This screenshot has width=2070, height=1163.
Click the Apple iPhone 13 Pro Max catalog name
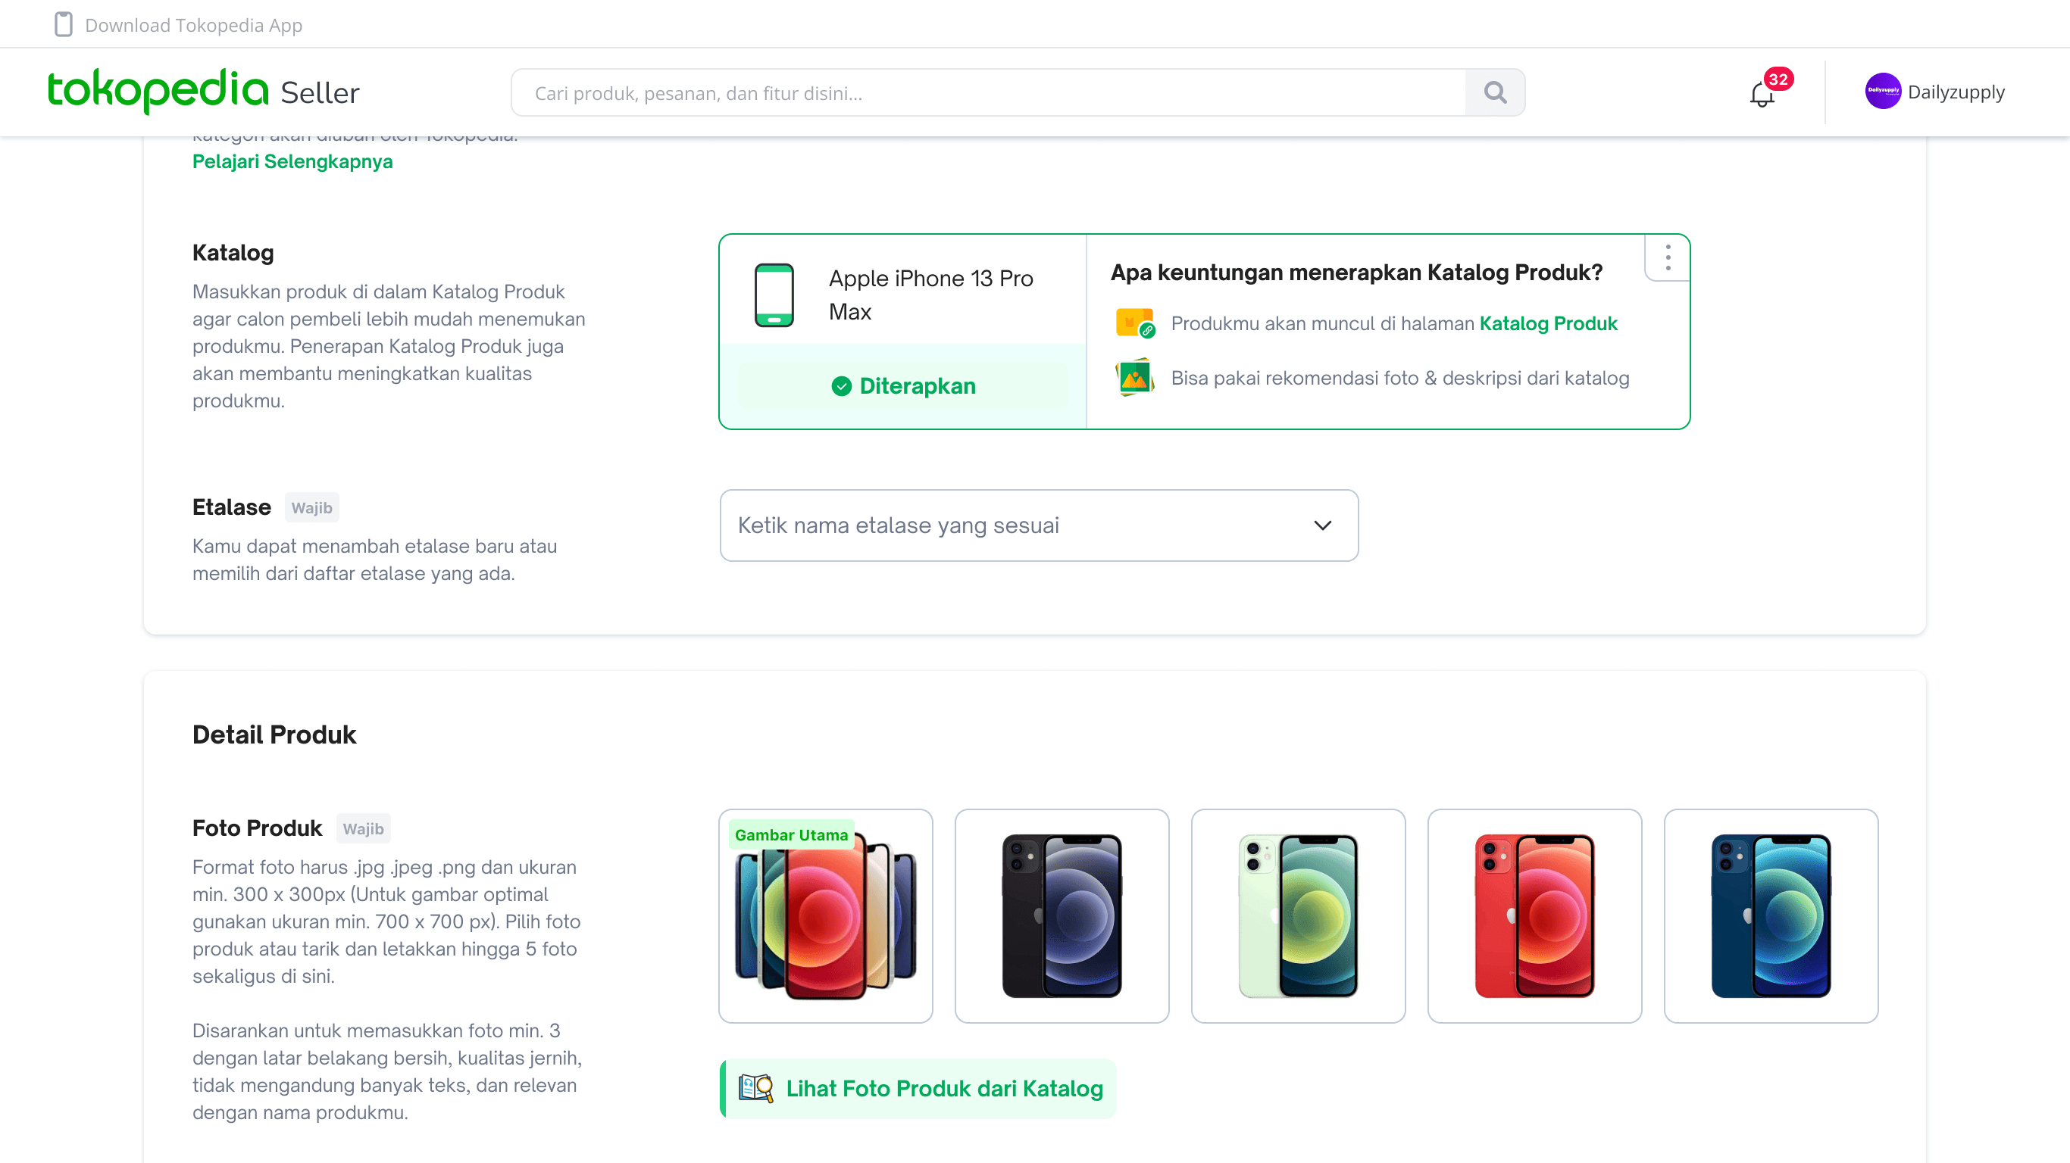[930, 295]
